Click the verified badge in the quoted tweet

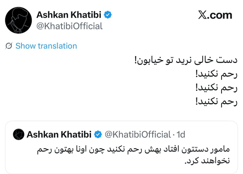click(98, 134)
